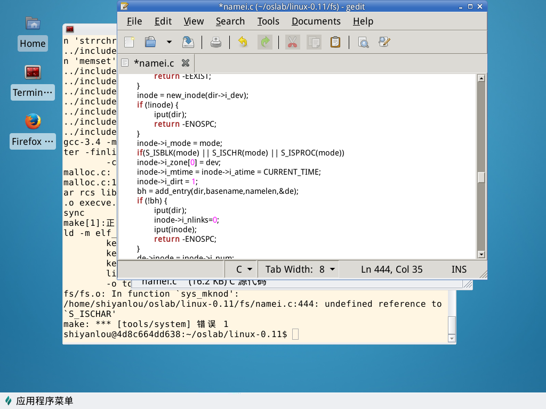The width and height of the screenshot is (546, 409).
Task: Expand the recent files dropdown arrow
Action: [169, 42]
